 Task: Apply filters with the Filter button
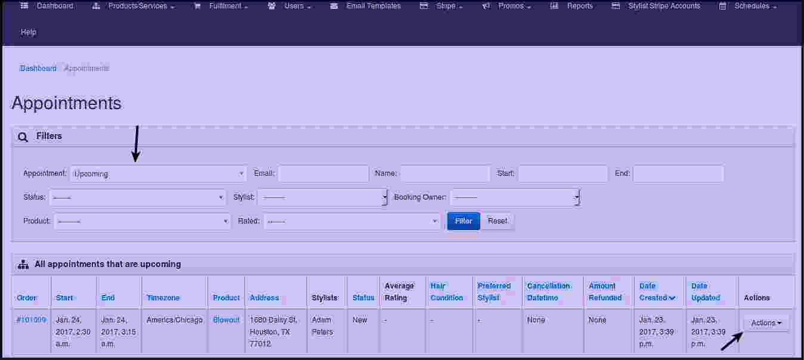click(x=463, y=221)
